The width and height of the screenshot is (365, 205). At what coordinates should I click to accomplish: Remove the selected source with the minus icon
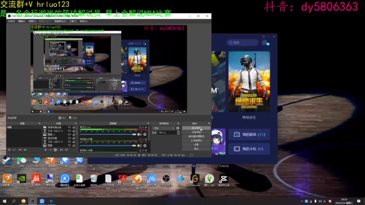50,150
